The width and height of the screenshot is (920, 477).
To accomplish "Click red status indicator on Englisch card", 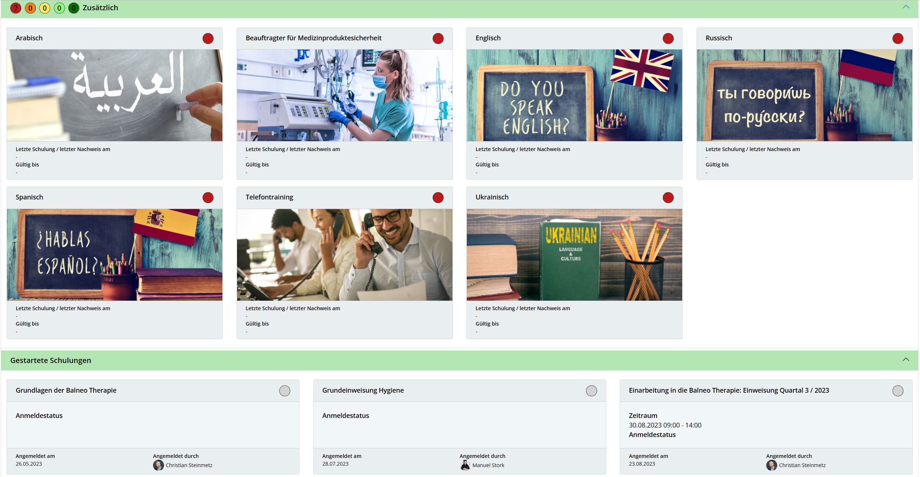I will tap(668, 38).
